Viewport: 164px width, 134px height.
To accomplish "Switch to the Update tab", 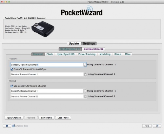I will pyautogui.click(x=74, y=43).
